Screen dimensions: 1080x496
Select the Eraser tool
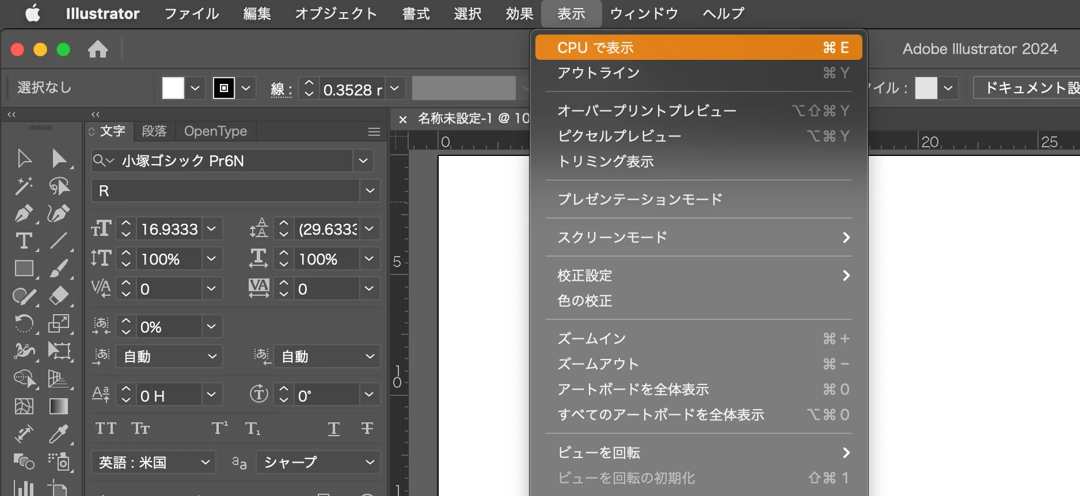(x=59, y=296)
